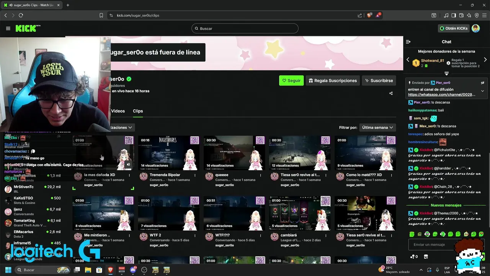Toggle mute on the 'la mas dañada XD' preview
This screenshot has width=490, height=276.
point(128,164)
